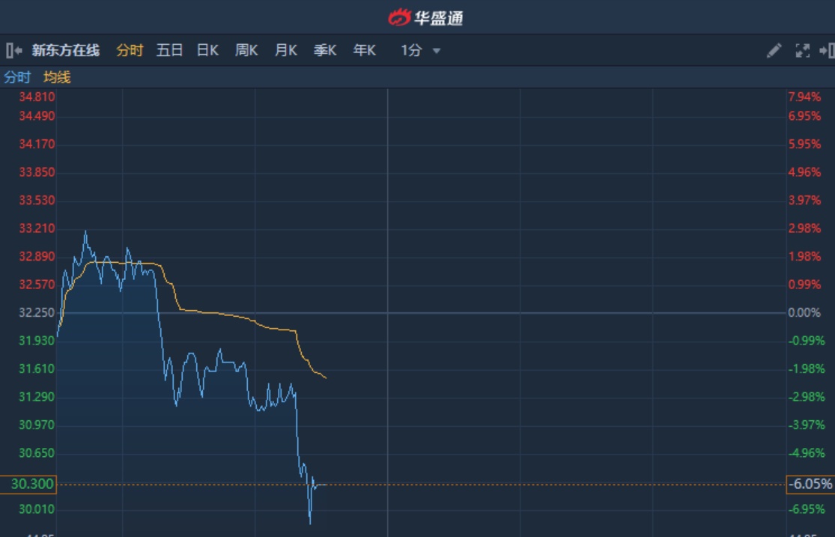835x537 pixels.
Task: Expand chart to fullscreen
Action: (x=802, y=51)
